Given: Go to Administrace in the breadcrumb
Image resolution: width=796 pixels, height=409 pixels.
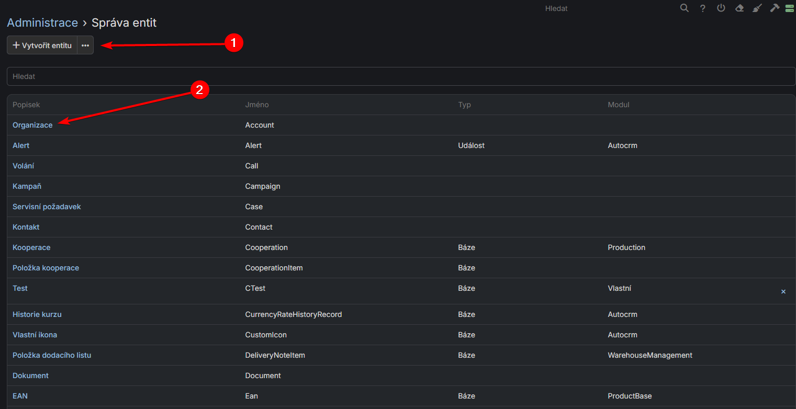Looking at the screenshot, I should pos(42,22).
